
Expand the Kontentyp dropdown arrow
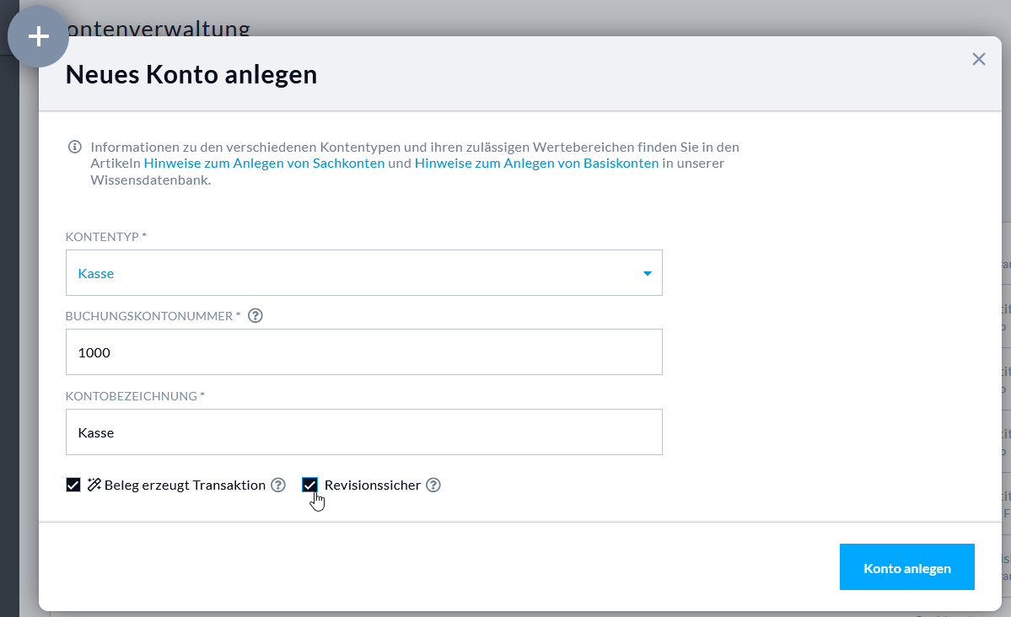(x=647, y=273)
